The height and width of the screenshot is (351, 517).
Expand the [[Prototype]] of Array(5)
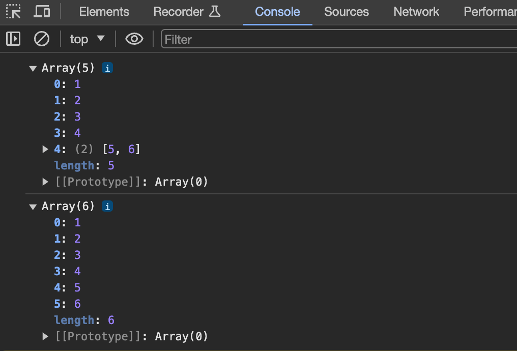coord(45,182)
